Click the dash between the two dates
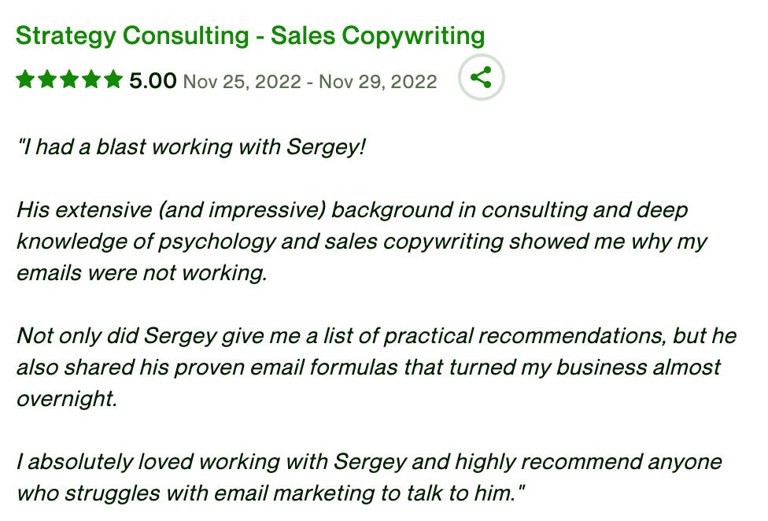The width and height of the screenshot is (768, 521). point(310,83)
